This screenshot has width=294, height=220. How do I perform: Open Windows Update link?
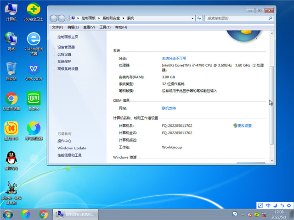72,148
